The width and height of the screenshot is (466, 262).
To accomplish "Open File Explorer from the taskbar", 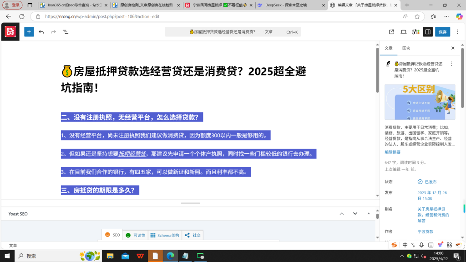I will pos(110,256).
